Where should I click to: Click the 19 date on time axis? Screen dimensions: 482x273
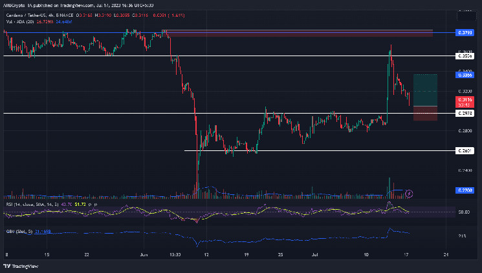click(246, 254)
